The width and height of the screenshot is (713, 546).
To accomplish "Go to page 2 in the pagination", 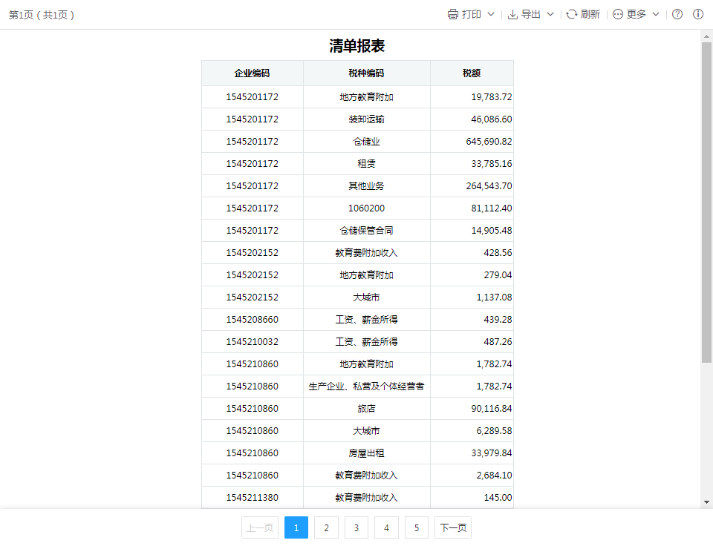I will [326, 527].
